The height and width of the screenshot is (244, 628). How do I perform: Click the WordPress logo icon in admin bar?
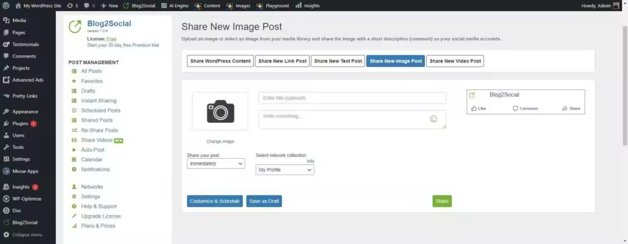[6, 6]
